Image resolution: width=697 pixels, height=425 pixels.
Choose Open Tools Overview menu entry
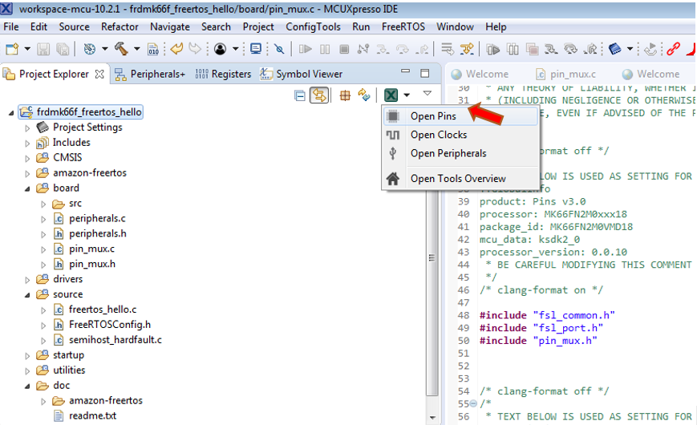coord(460,179)
